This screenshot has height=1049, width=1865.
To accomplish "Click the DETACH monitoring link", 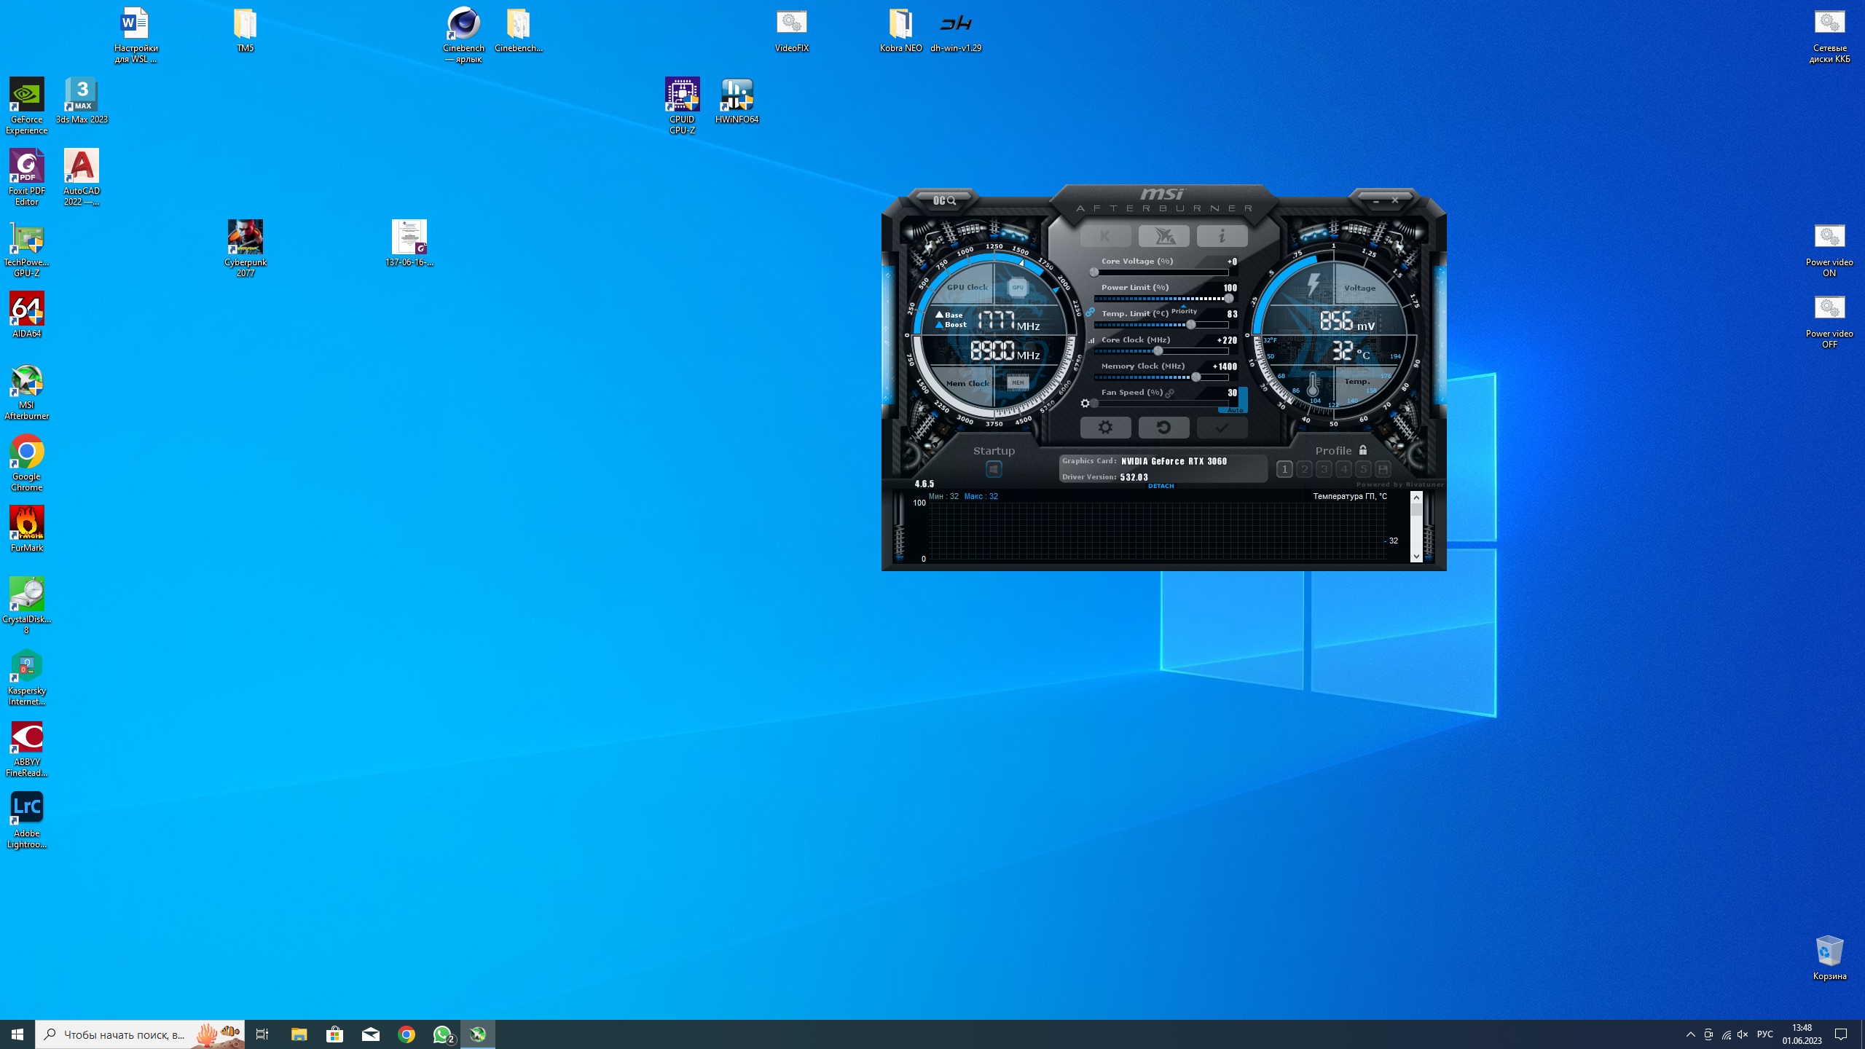I will point(1161,486).
